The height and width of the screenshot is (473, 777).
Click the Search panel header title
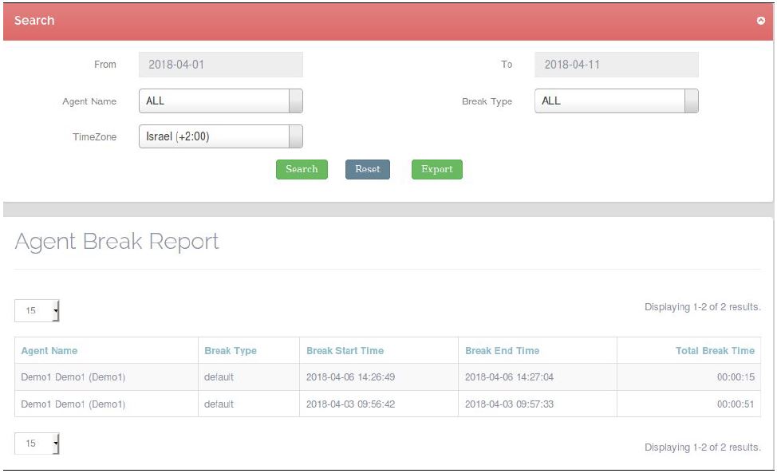tap(34, 21)
